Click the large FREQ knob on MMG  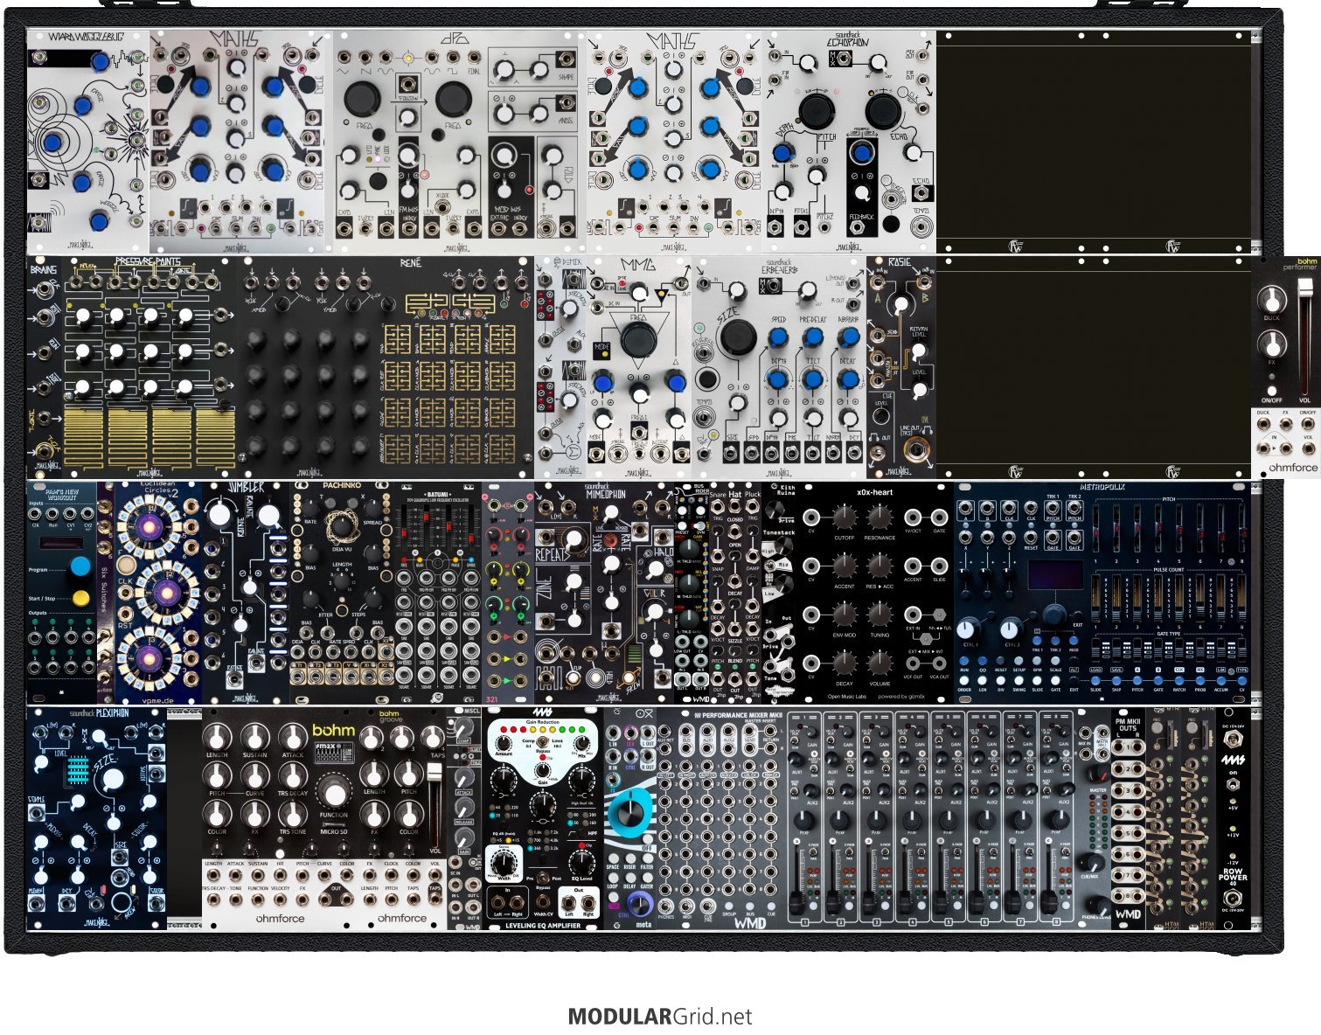pos(637,339)
